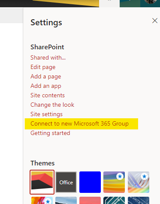This screenshot has width=160, height=204.
Task: Pick the blue mountain landscape theme
Action: pyautogui.click(x=66, y=201)
